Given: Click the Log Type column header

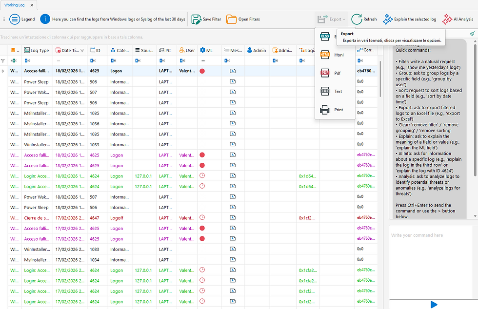Looking at the screenshot, I should click(37, 50).
